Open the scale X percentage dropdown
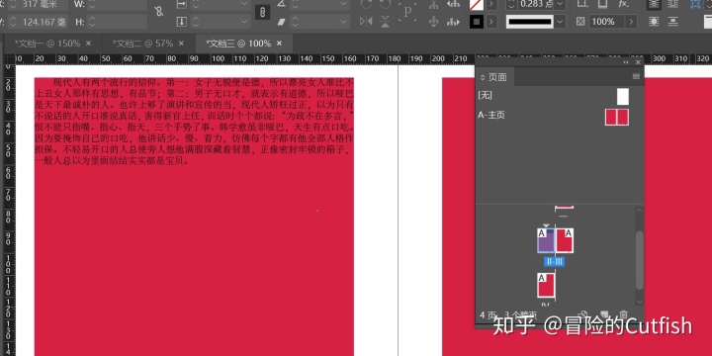 (244, 4)
